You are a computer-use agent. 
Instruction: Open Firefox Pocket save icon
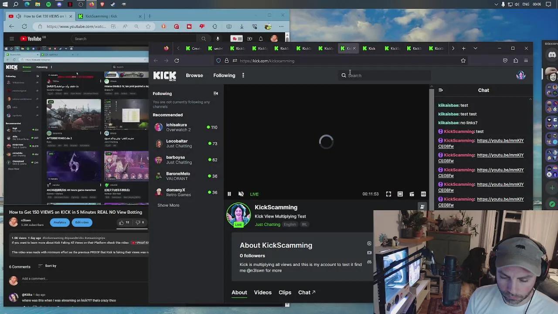(x=505, y=61)
